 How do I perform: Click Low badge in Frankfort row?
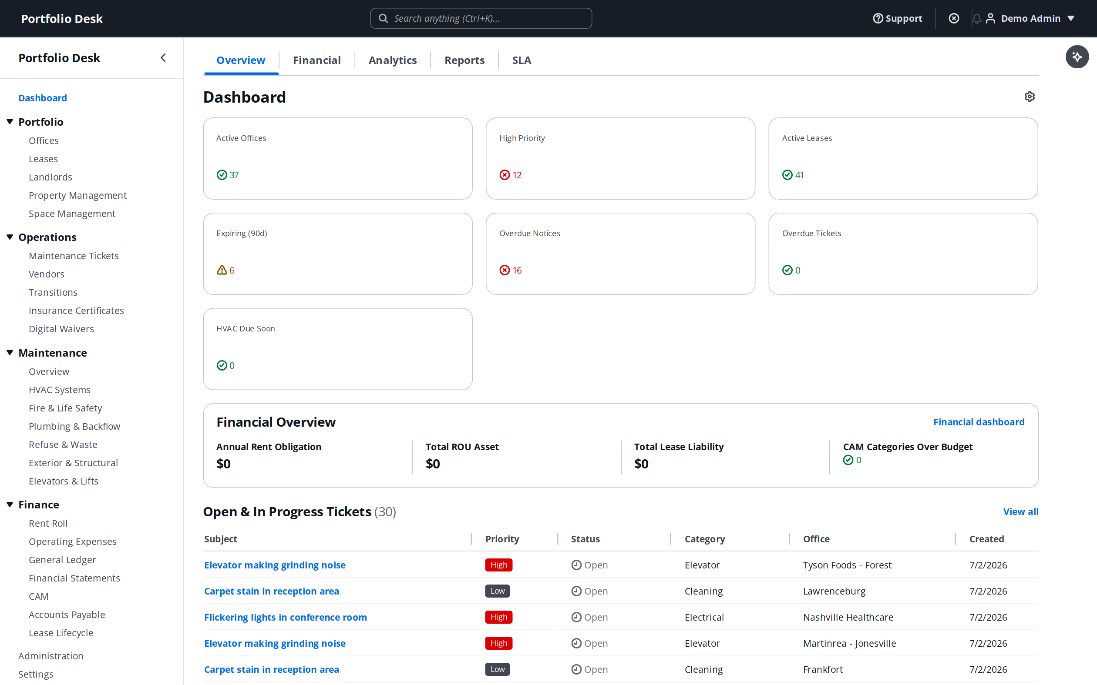pos(497,669)
